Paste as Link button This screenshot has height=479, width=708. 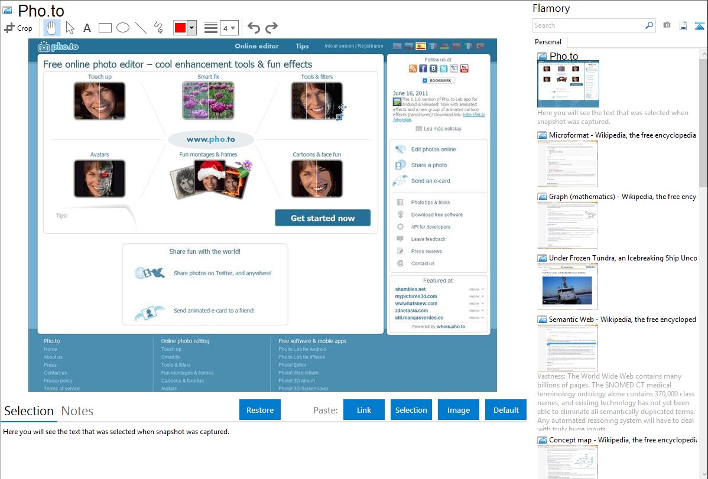tap(364, 410)
